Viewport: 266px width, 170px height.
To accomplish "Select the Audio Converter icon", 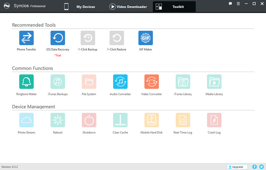I will (120, 82).
